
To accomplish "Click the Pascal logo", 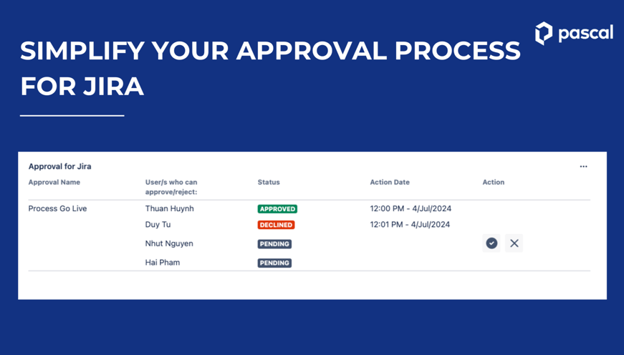I will tap(574, 33).
